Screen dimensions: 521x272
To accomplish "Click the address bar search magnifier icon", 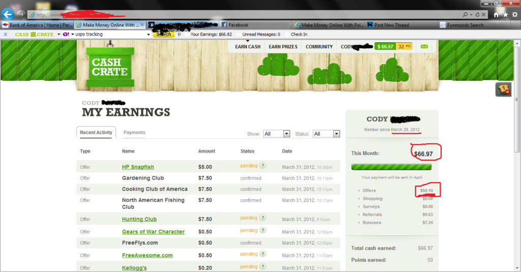I will 465,15.
